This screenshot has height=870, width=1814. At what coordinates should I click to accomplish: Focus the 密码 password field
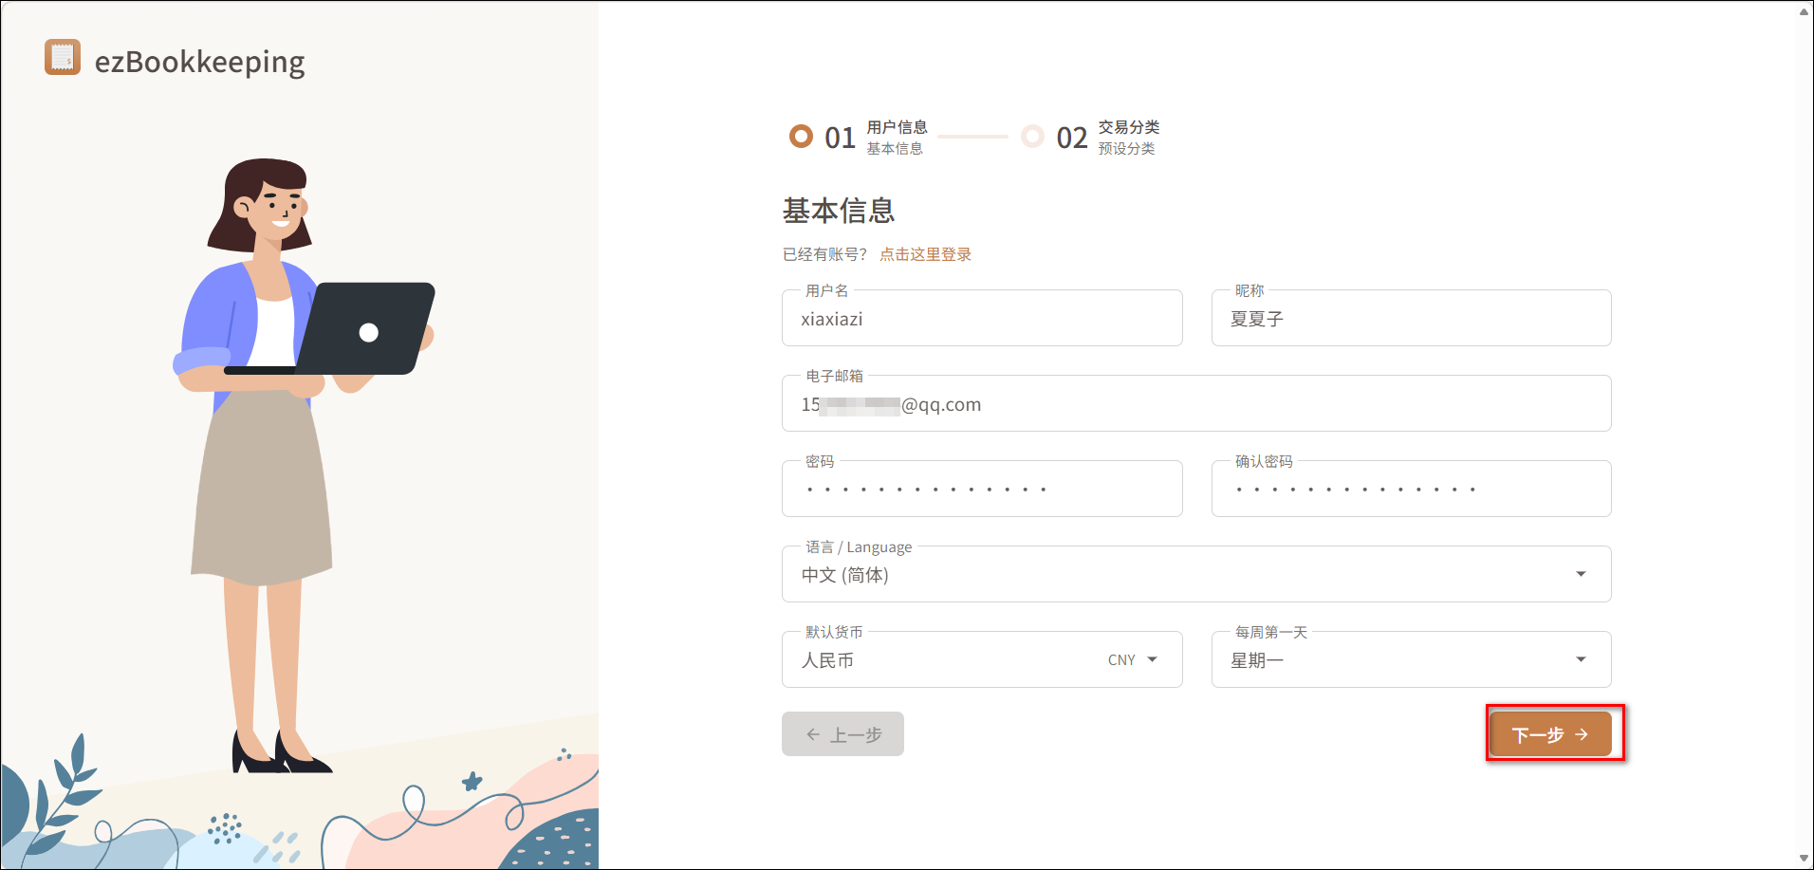click(981, 490)
